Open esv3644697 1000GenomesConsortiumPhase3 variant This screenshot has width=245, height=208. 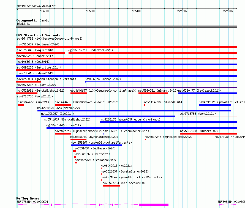79,93
